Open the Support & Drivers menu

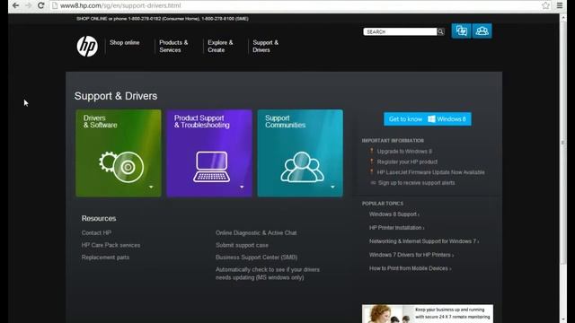coord(265,46)
